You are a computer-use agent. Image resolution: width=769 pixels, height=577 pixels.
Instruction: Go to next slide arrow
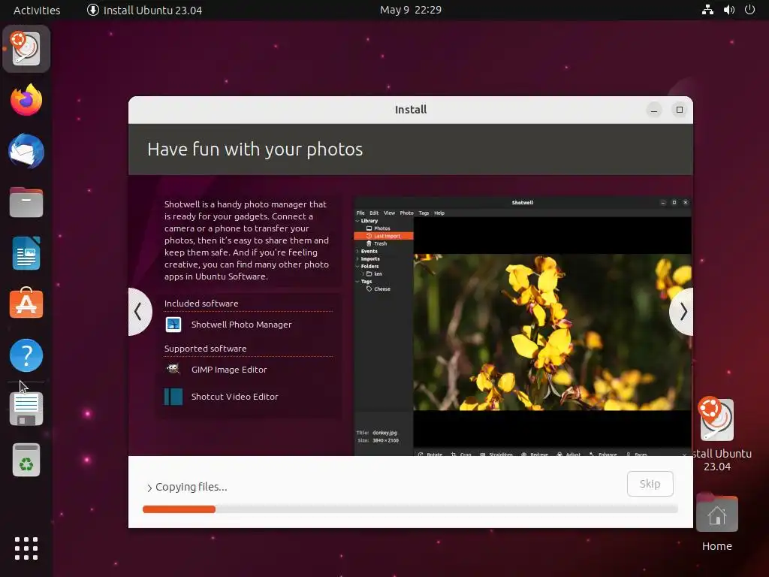[682, 312]
